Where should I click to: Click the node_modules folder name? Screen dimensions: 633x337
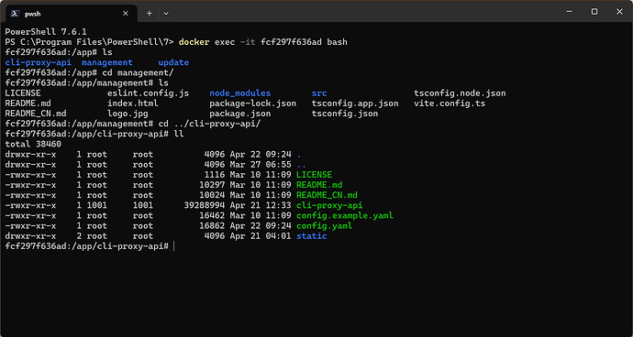[240, 93]
